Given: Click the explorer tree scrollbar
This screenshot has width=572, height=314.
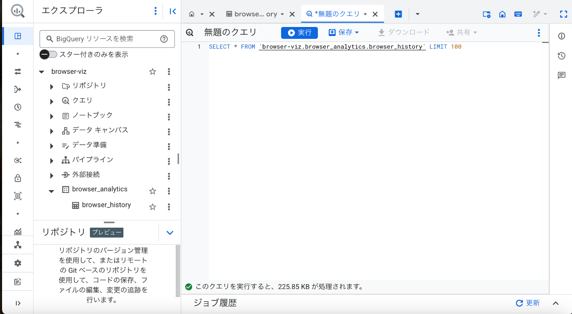Looking at the screenshot, I should [178, 159].
